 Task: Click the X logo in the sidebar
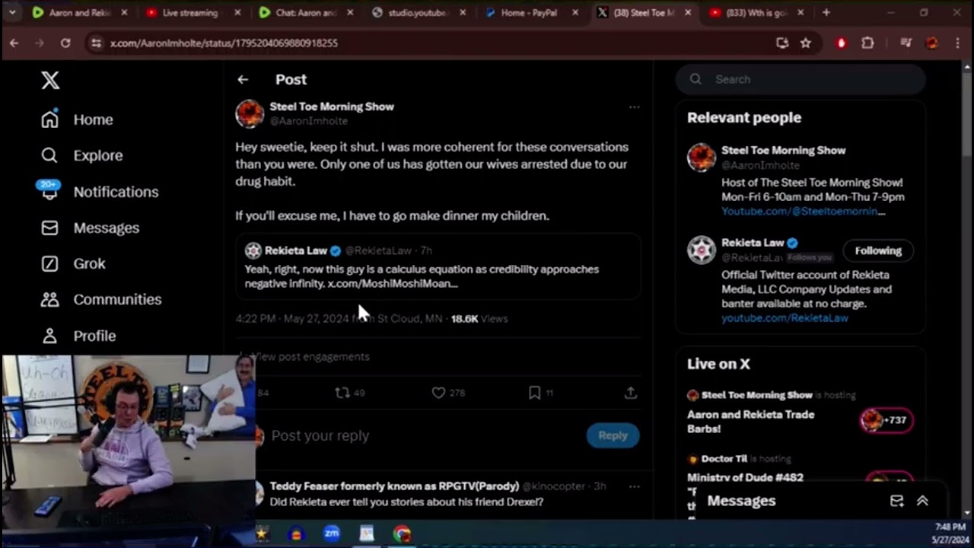pos(50,80)
